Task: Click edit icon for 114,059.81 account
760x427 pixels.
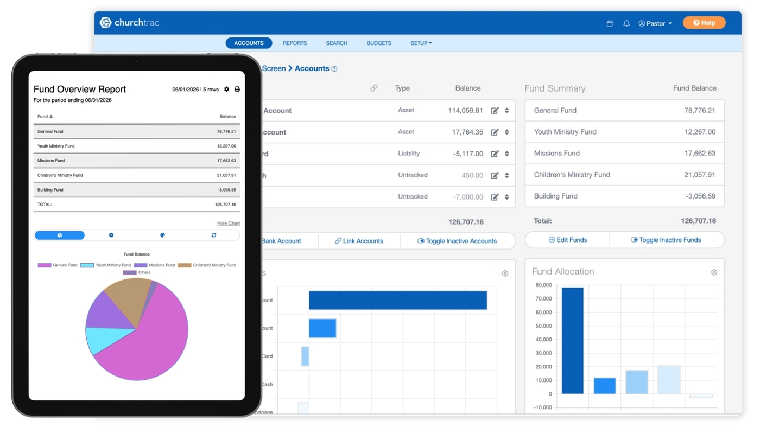Action: [x=495, y=111]
